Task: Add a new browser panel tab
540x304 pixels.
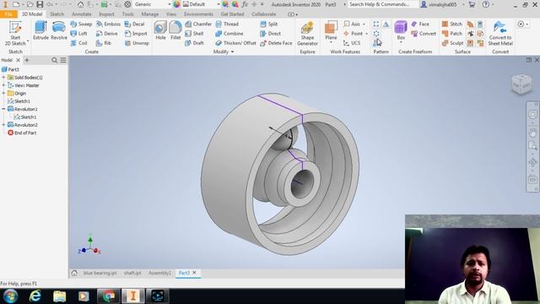Action: pos(27,60)
